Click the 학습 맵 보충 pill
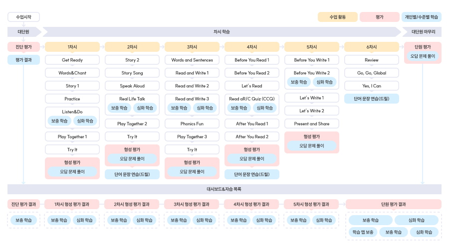The height and width of the screenshot is (252, 449). click(363, 232)
